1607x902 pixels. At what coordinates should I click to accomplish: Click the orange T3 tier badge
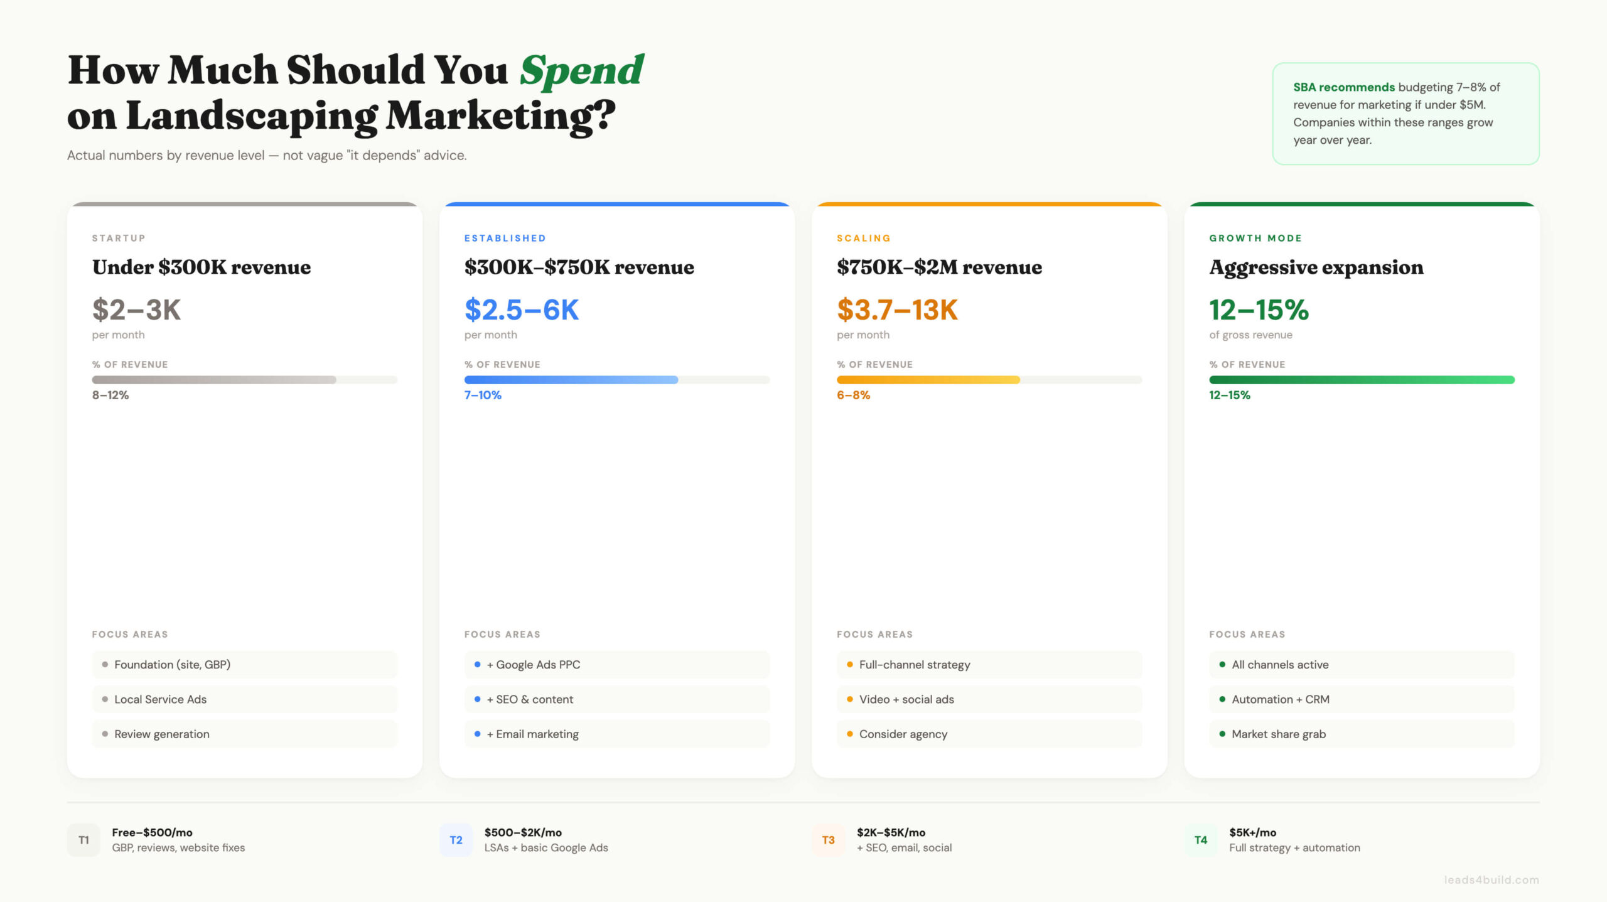click(828, 840)
